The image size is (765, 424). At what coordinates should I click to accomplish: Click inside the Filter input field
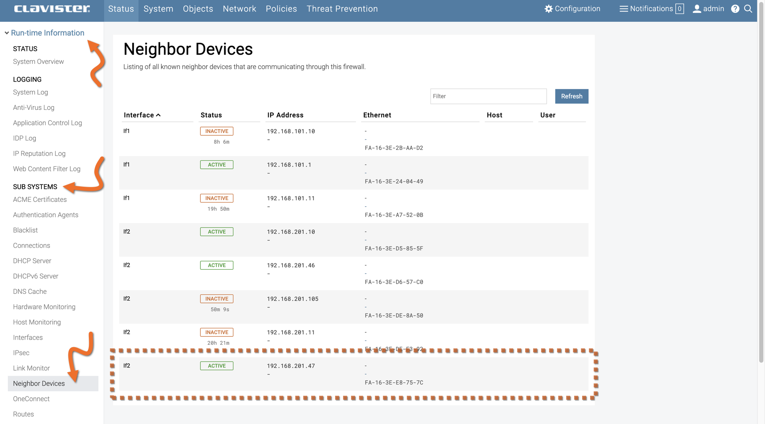488,96
